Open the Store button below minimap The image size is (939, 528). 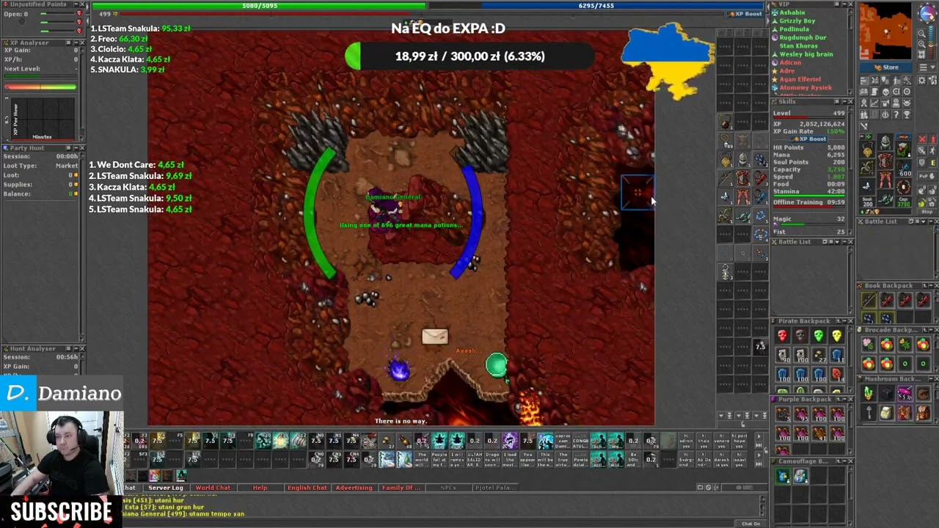(885, 67)
